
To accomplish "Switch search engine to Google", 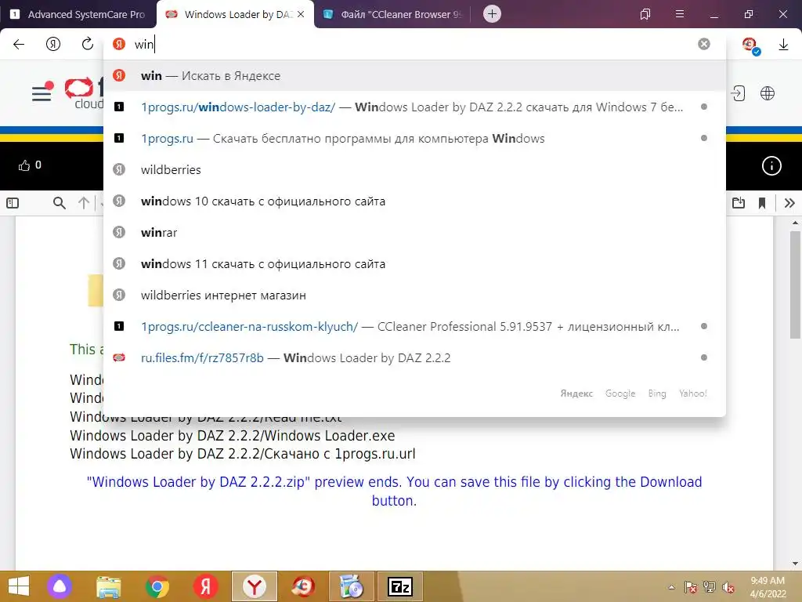I will pyautogui.click(x=620, y=393).
